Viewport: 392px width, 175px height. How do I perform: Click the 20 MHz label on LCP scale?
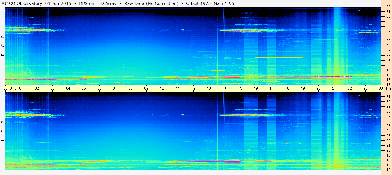tap(388, 150)
